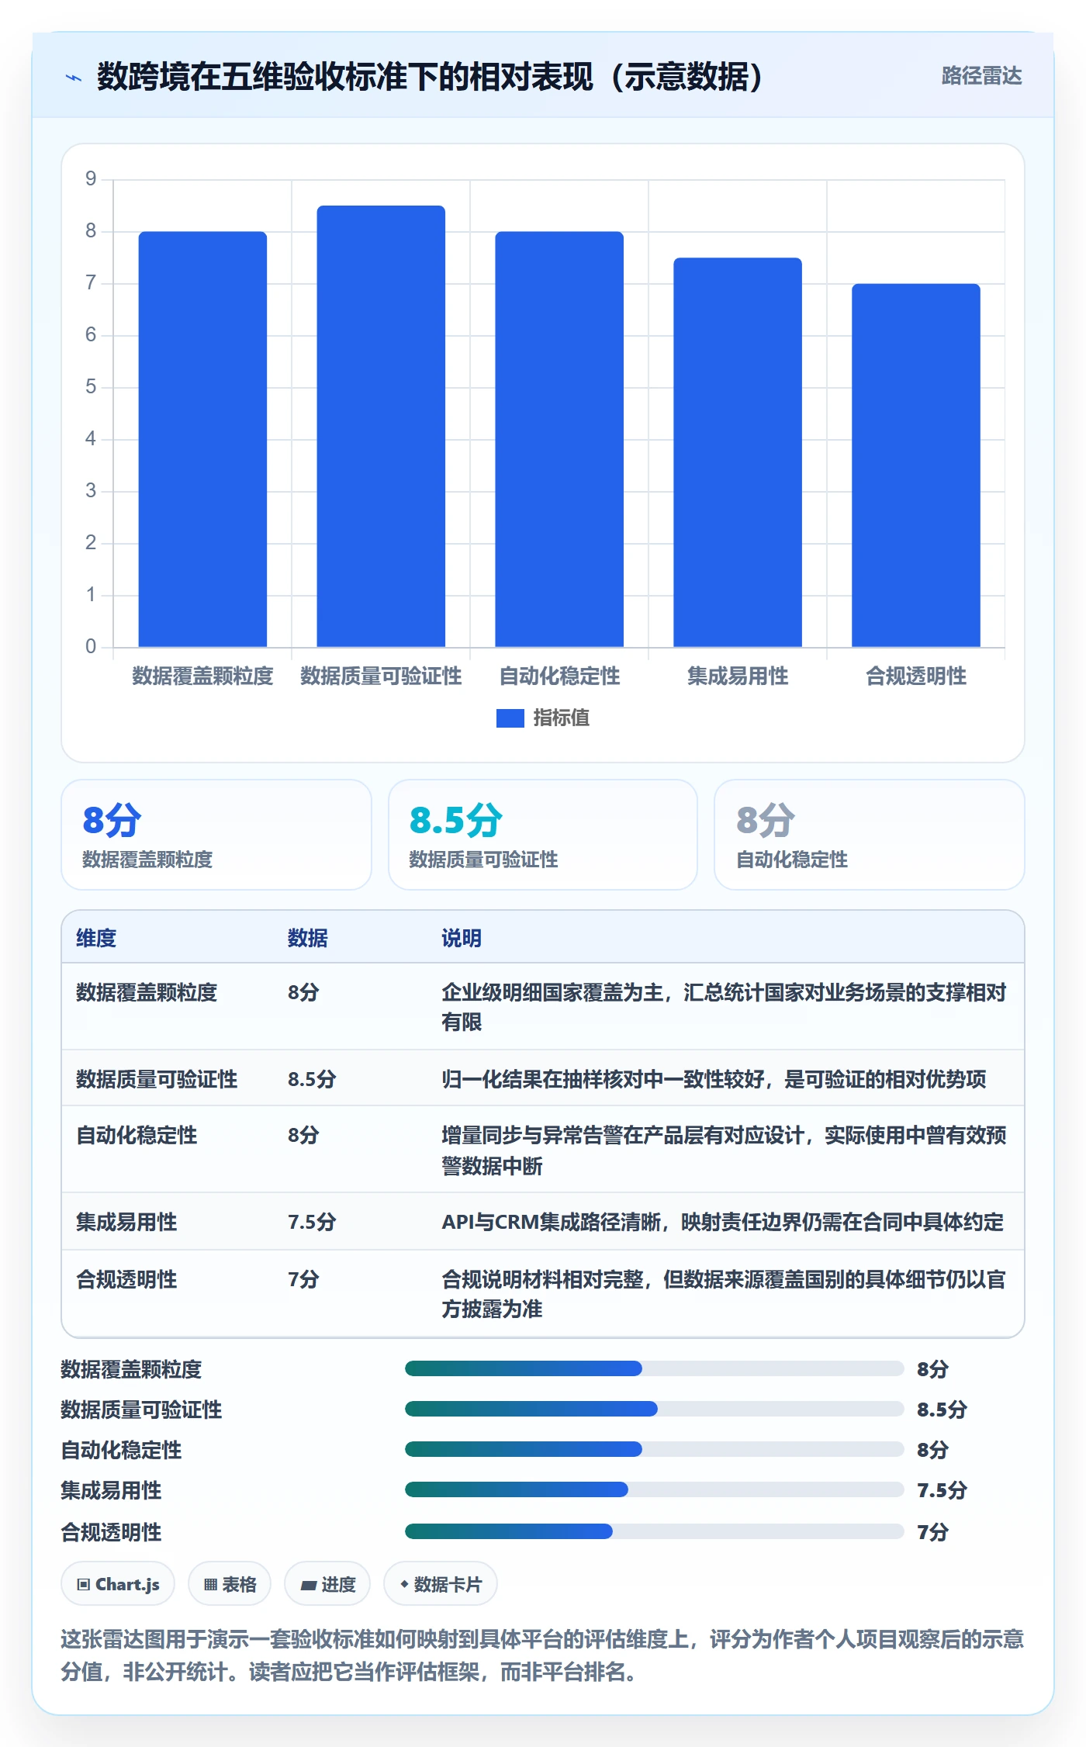1086x1747 pixels.
Task: Click the y-axis tick label "9"
Action: tap(91, 179)
